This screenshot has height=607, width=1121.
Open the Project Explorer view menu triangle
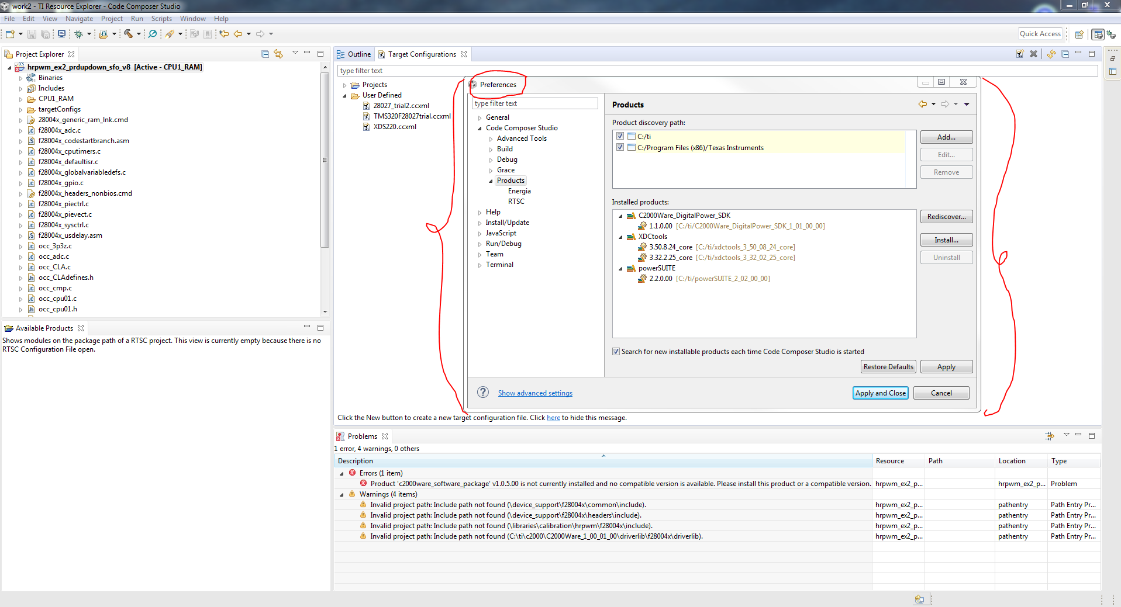coord(295,53)
